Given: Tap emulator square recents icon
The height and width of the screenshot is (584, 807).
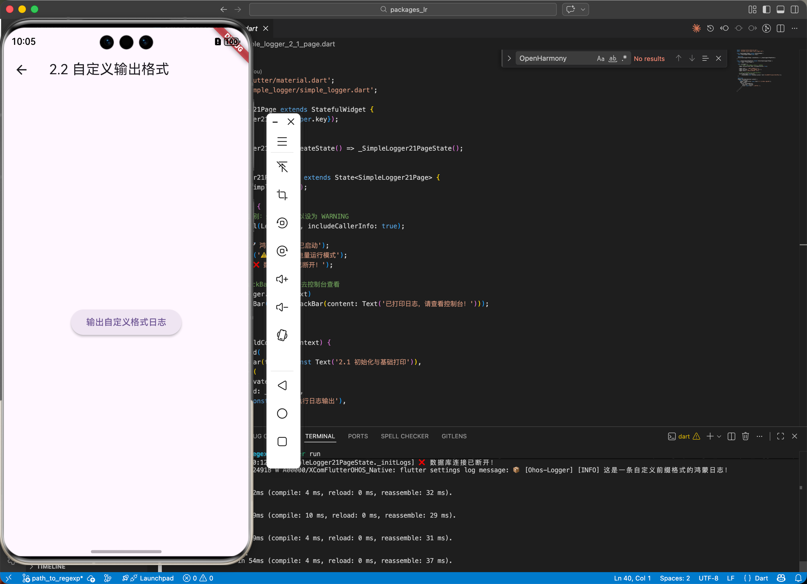Looking at the screenshot, I should [282, 442].
